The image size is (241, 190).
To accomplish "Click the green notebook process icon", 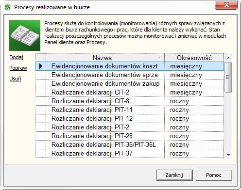I will (x=25, y=35).
